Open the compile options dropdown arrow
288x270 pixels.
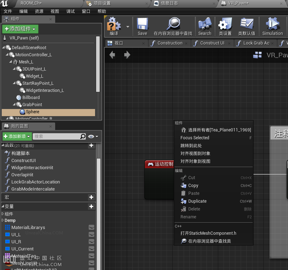click(128, 27)
